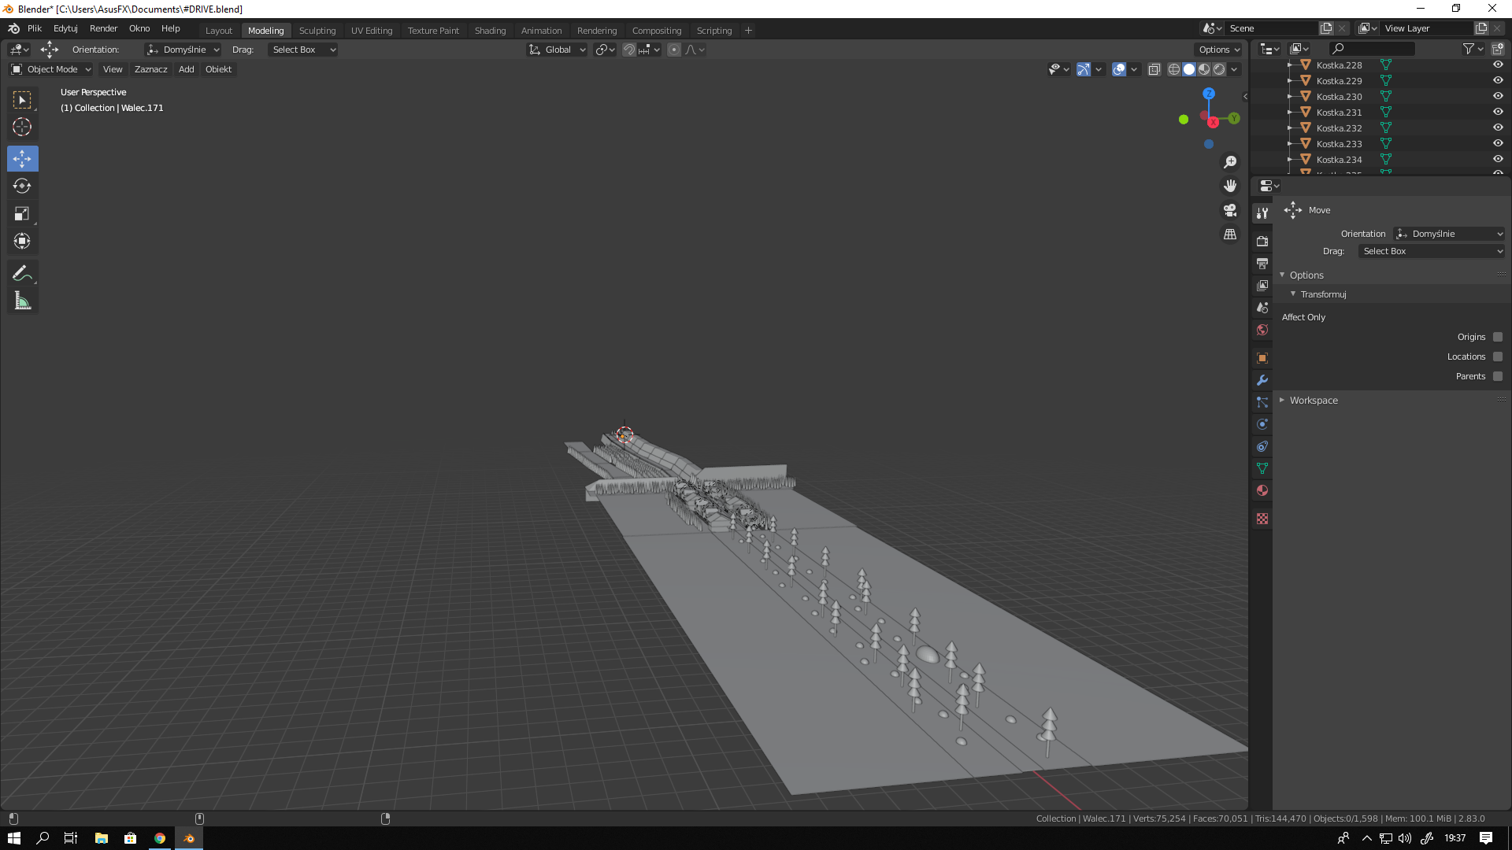
Task: Open the Render menu
Action: (x=103, y=28)
